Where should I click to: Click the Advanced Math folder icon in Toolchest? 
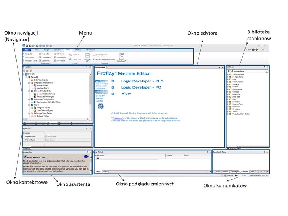pyautogui.click(x=230, y=75)
